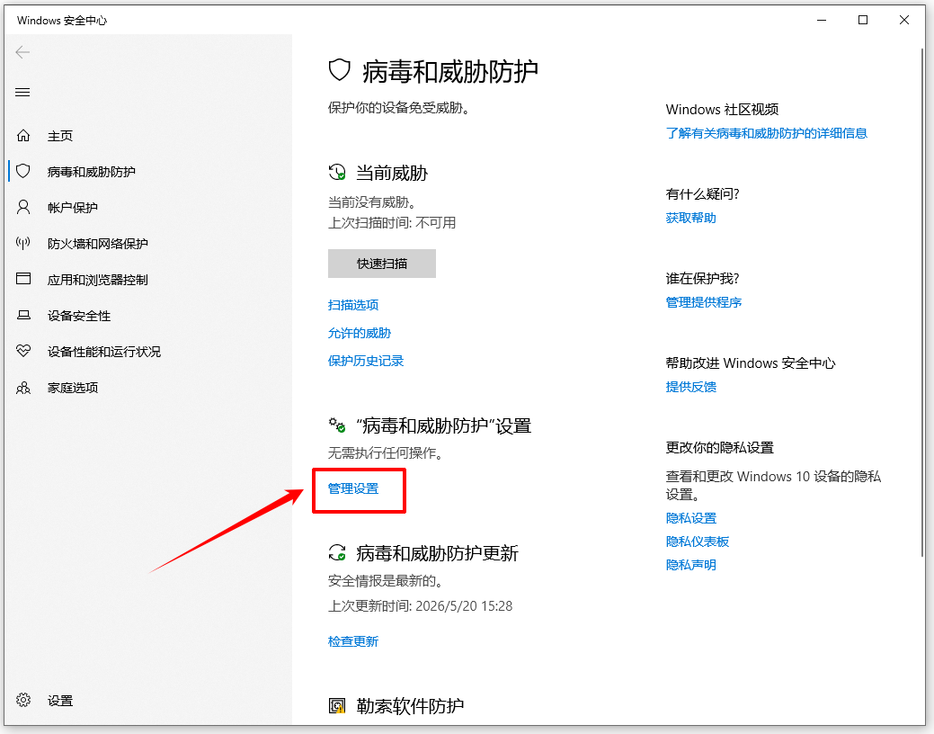Viewport: 934px width, 734px height.
Task: Open the 允许的威胁 link
Action: coord(360,333)
